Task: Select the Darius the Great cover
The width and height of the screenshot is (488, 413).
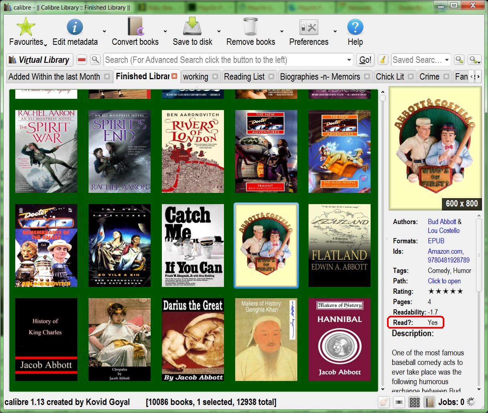Action: [193, 339]
